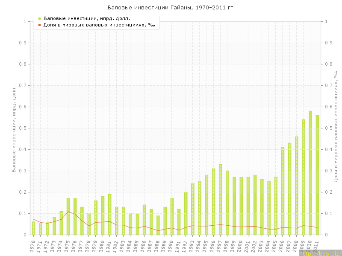Click the orange line peak at 1975
342x256 pixels.
(x=68, y=212)
